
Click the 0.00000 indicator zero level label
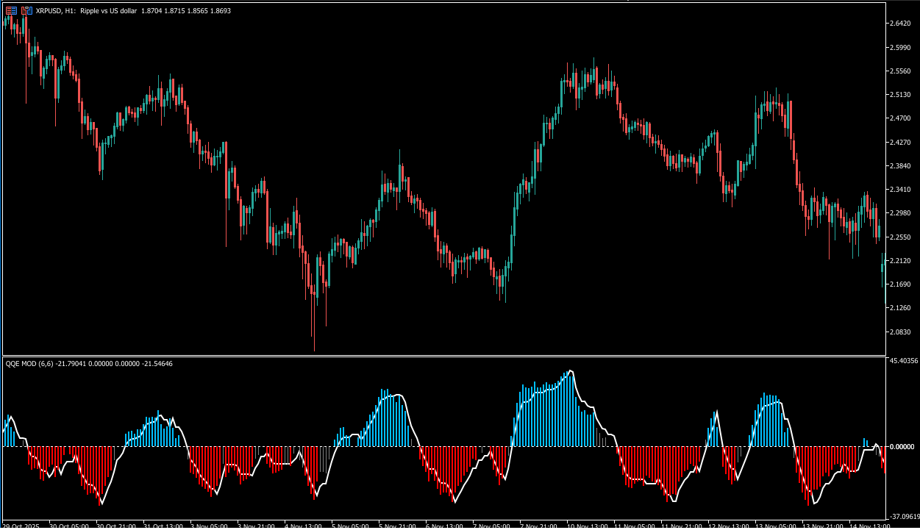pyautogui.click(x=901, y=447)
